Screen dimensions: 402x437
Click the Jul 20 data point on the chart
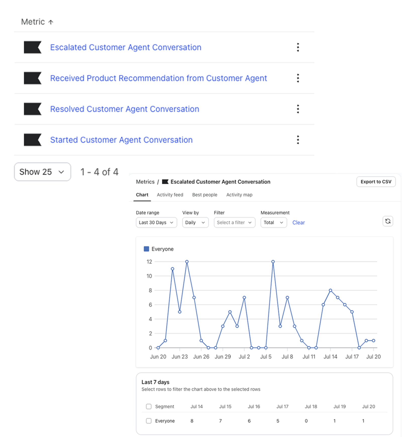[373, 341]
